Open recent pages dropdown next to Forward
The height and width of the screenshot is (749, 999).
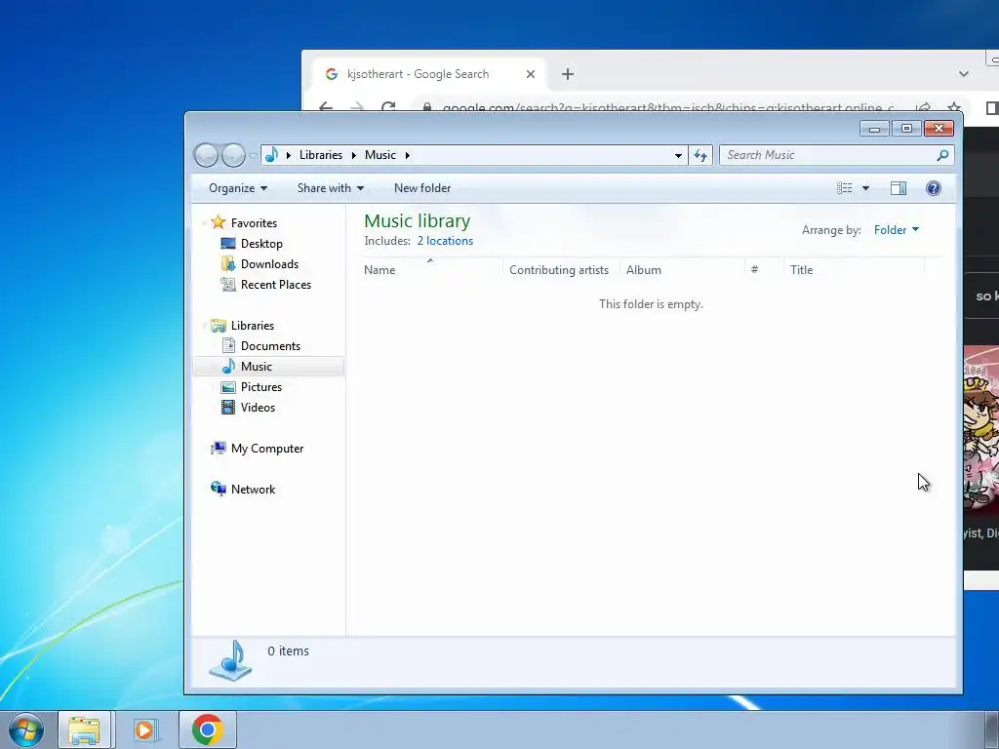point(253,155)
